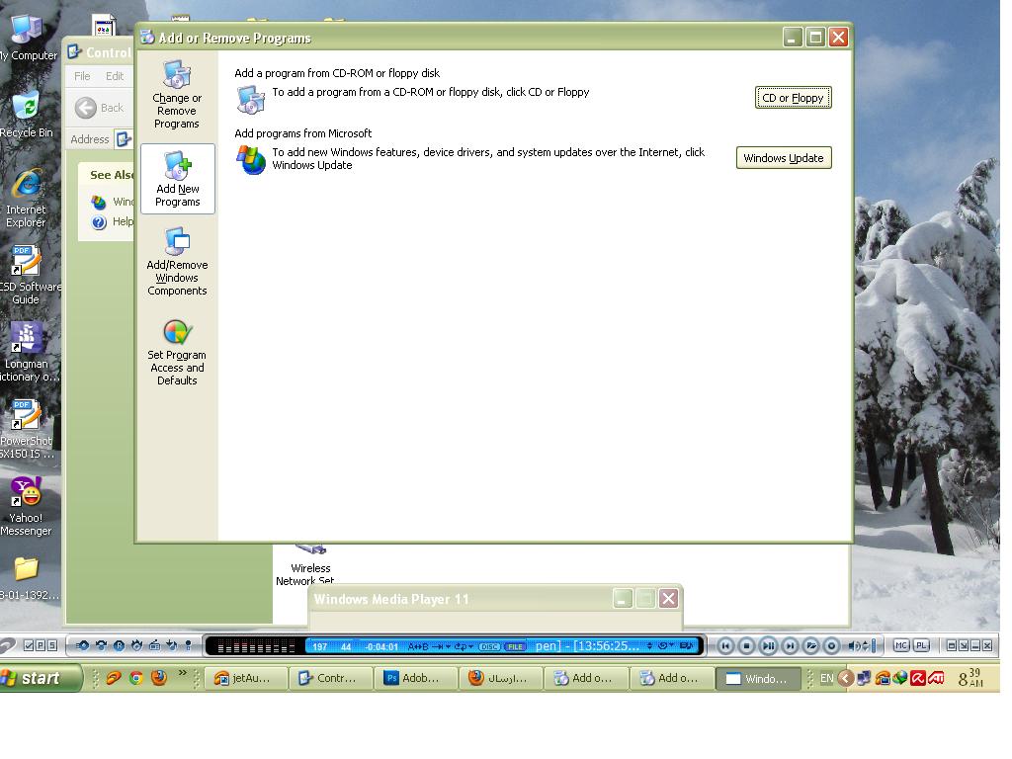Minimize Windows Media Player 11 window
Image resolution: width=1012 pixels, height=759 pixels.
(623, 599)
